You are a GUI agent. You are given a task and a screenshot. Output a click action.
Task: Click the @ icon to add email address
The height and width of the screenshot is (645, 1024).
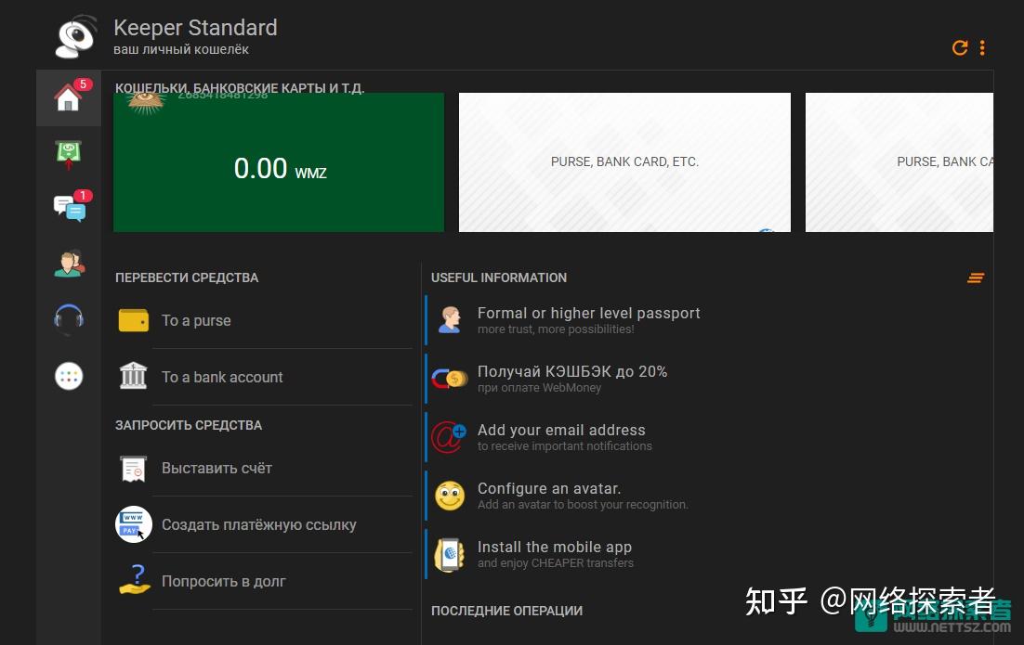[x=450, y=437]
